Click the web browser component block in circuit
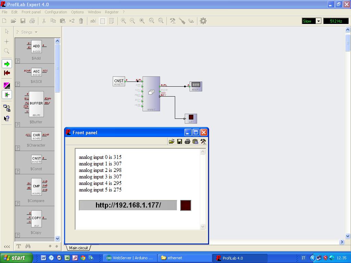Viewport: 351px width, 263px height. point(151,94)
